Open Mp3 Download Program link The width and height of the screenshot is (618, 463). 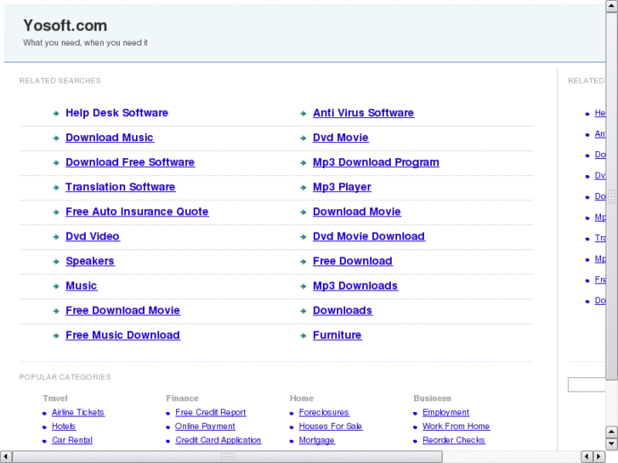coord(376,162)
